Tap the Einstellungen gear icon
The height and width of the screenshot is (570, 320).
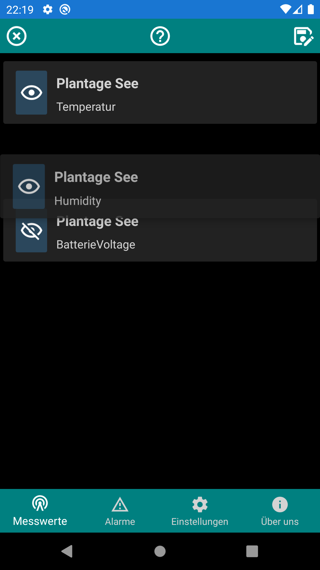pyautogui.click(x=200, y=504)
